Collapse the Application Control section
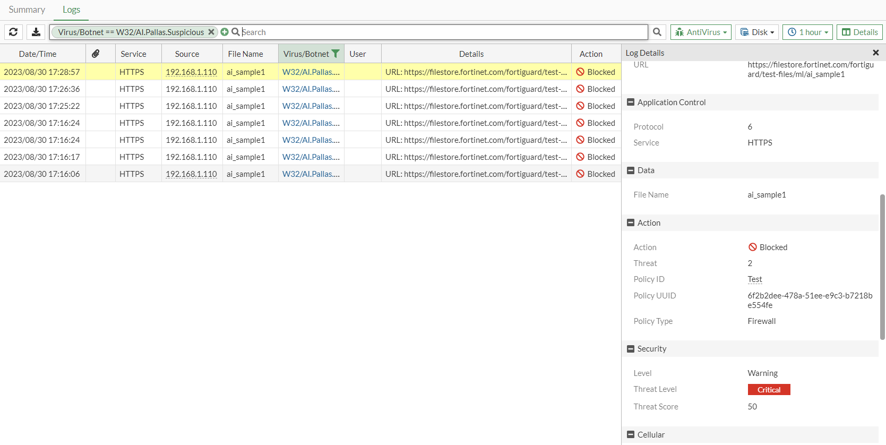 point(631,102)
